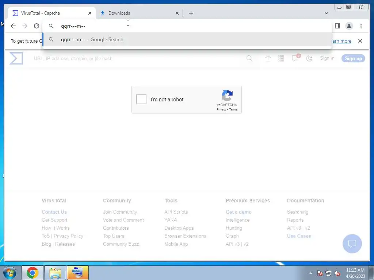Open the Hunting link

(234, 228)
